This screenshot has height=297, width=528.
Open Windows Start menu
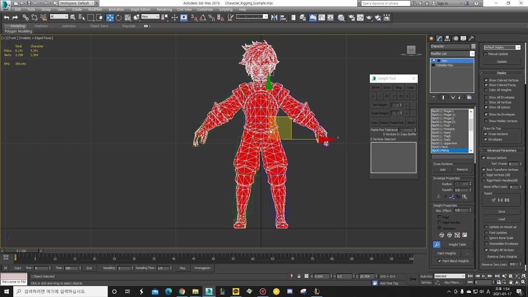point(7,291)
